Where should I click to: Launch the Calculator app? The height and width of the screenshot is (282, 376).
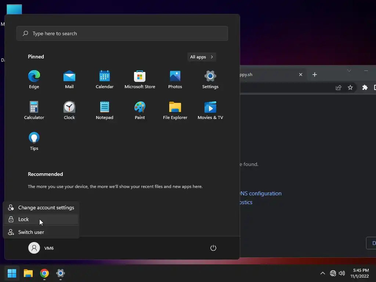point(34,111)
